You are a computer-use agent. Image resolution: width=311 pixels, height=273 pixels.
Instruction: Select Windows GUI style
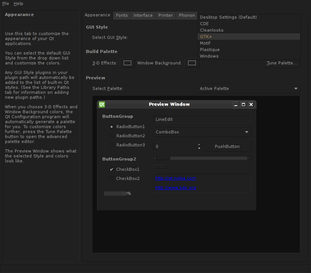[x=249, y=56]
